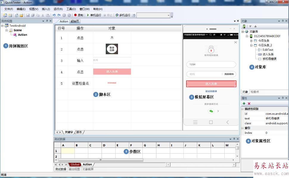Click the WeChat login icon on phone

tap(211, 111)
